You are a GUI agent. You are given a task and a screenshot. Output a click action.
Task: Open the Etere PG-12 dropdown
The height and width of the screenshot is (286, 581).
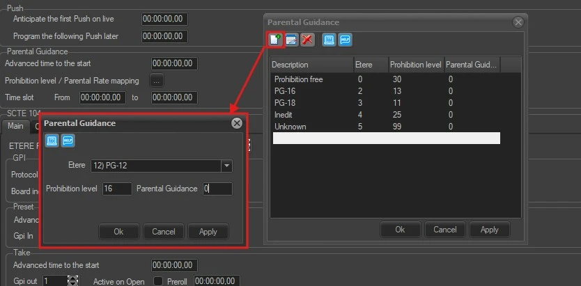(226, 166)
